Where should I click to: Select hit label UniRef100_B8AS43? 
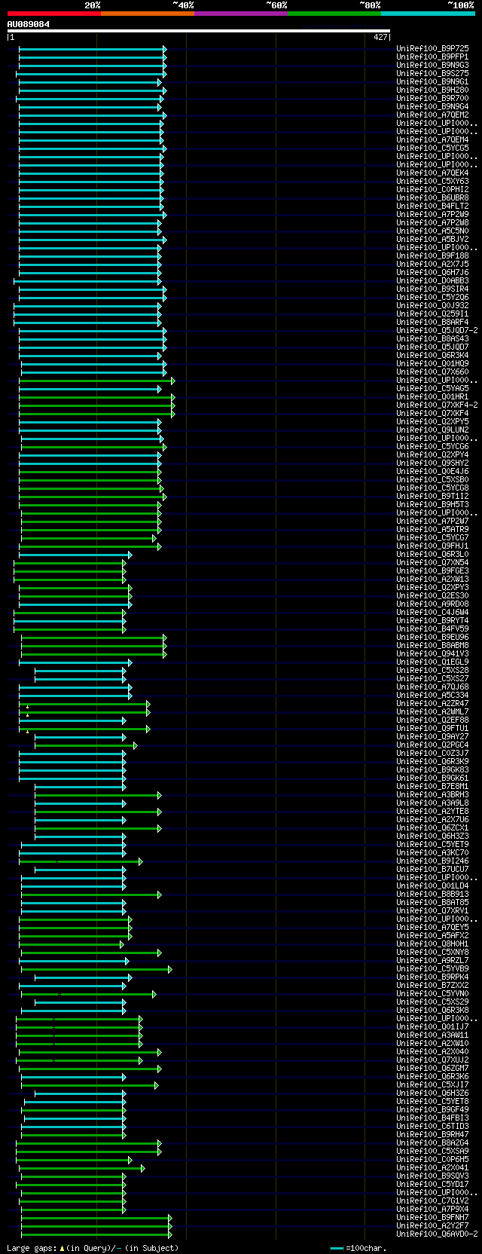tap(432, 338)
